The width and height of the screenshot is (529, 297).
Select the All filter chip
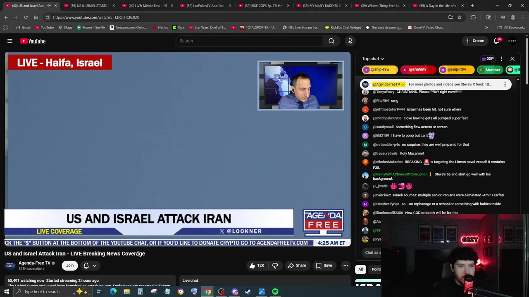click(x=360, y=269)
